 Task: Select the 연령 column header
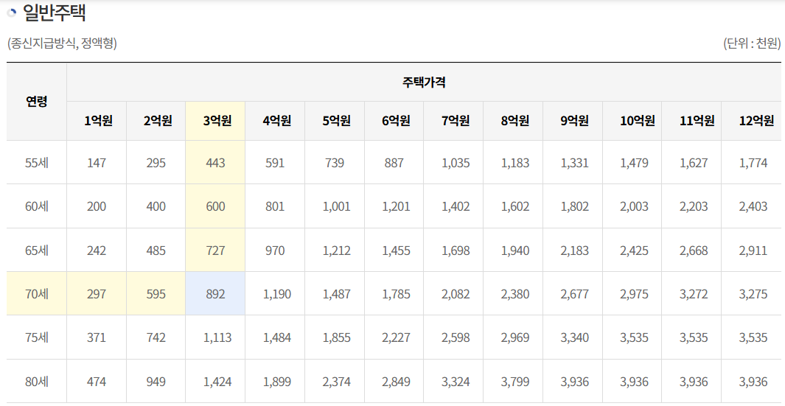pyautogui.click(x=37, y=102)
